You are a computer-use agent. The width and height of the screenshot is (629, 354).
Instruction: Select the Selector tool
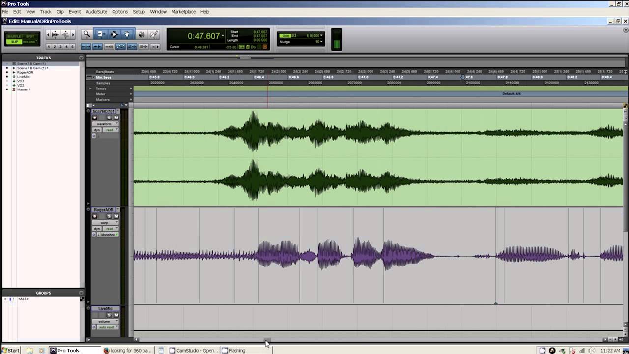114,34
